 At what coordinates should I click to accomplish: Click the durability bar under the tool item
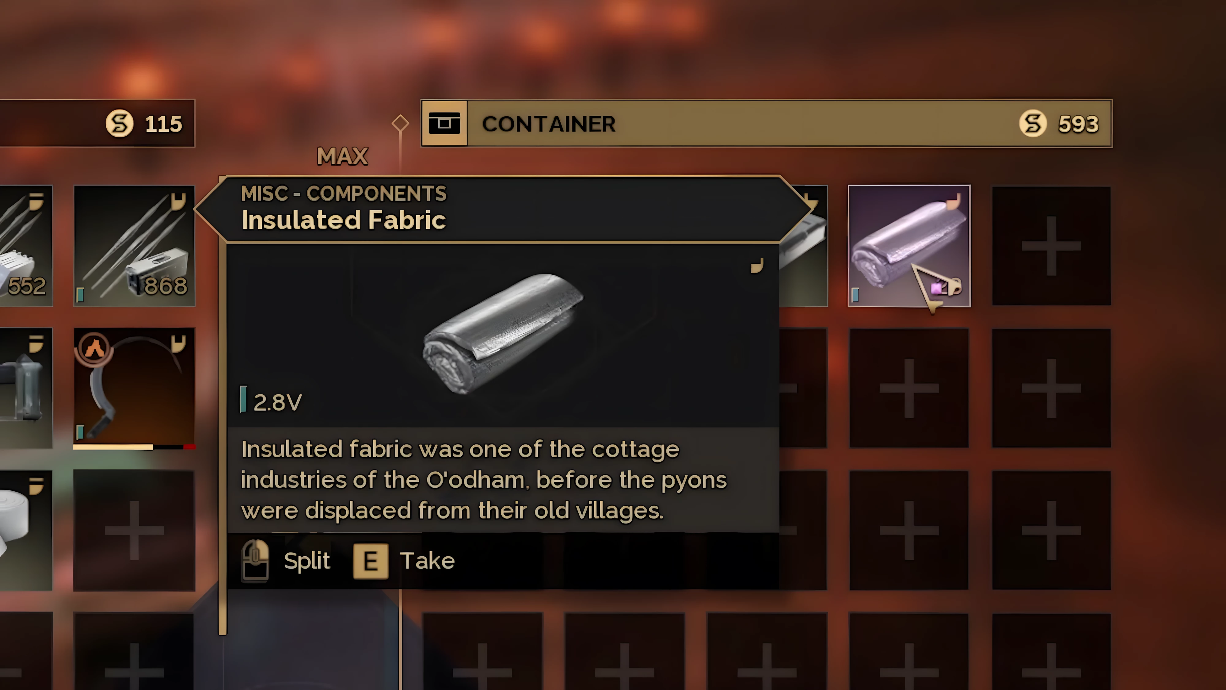pyautogui.click(x=134, y=447)
